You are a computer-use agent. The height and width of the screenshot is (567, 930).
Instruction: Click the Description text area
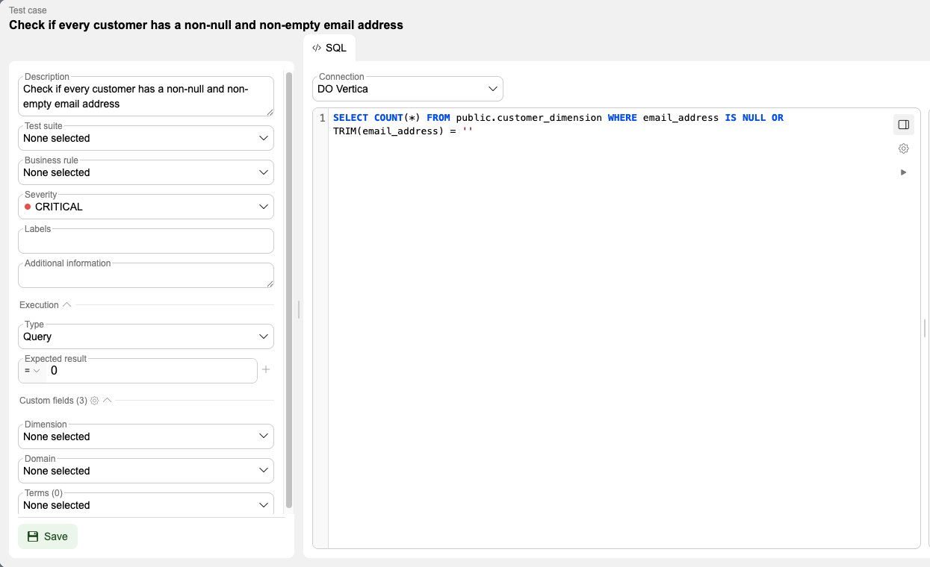[x=146, y=96]
